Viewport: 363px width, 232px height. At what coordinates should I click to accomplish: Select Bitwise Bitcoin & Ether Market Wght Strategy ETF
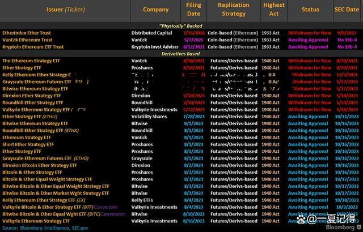click(56, 193)
